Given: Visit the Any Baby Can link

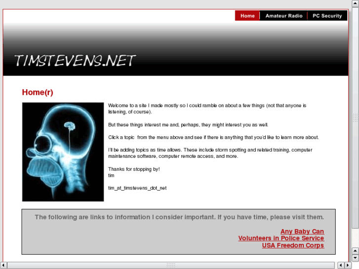Looking at the screenshot, I should click(302, 231).
